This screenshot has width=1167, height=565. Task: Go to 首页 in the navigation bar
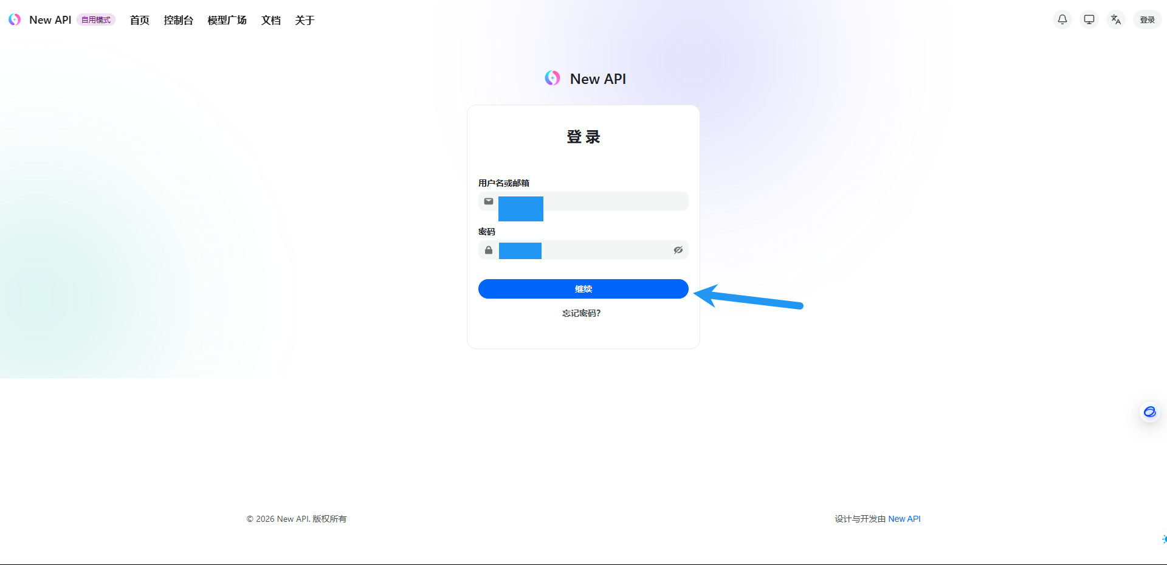point(139,20)
